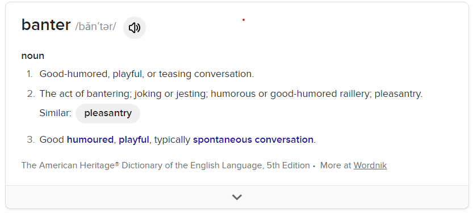Click the Similar: label

point(56,113)
